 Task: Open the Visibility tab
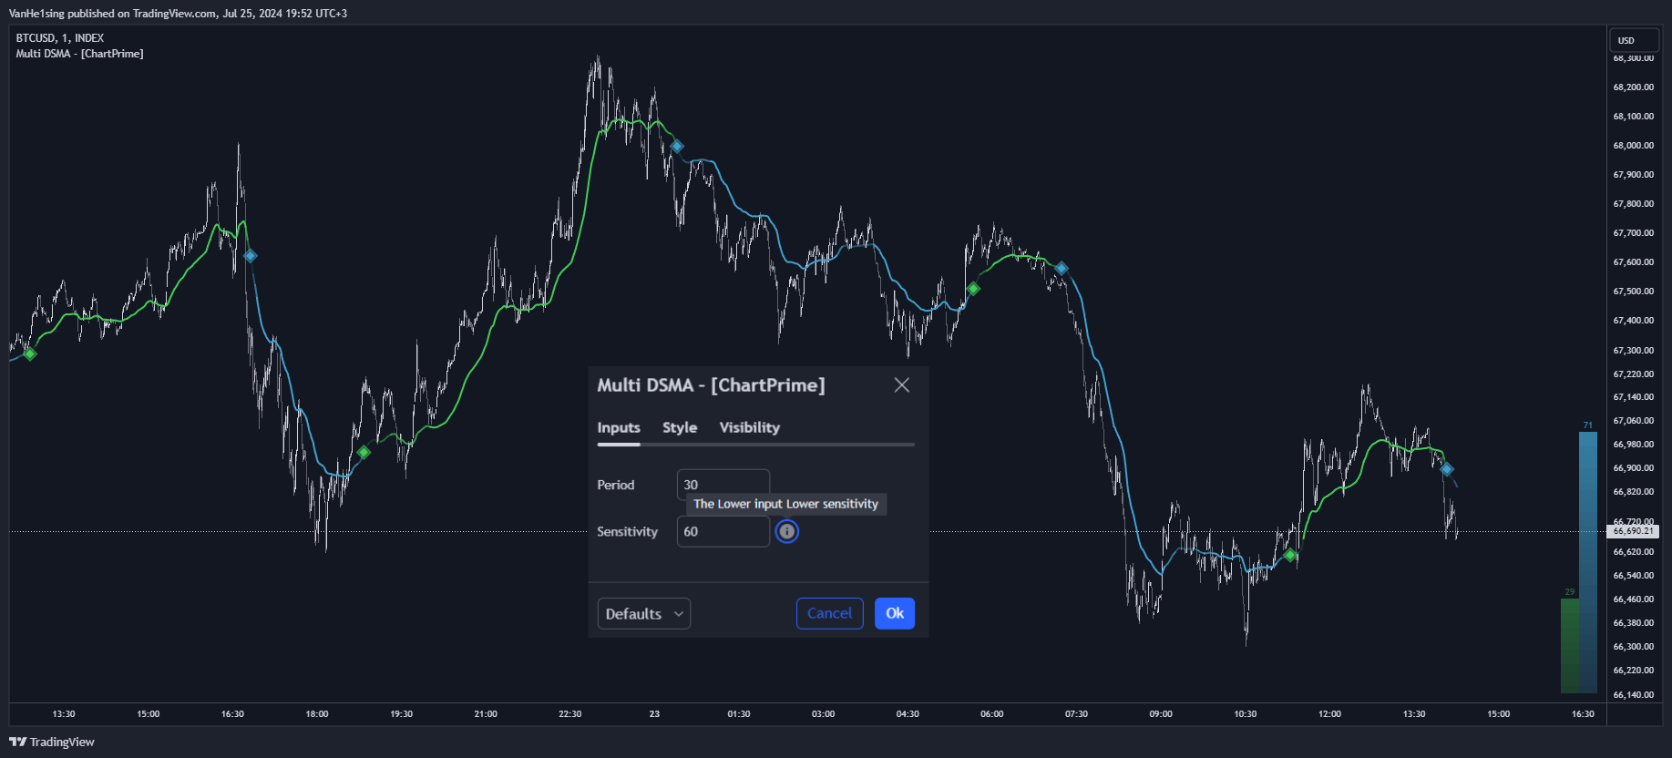click(749, 427)
